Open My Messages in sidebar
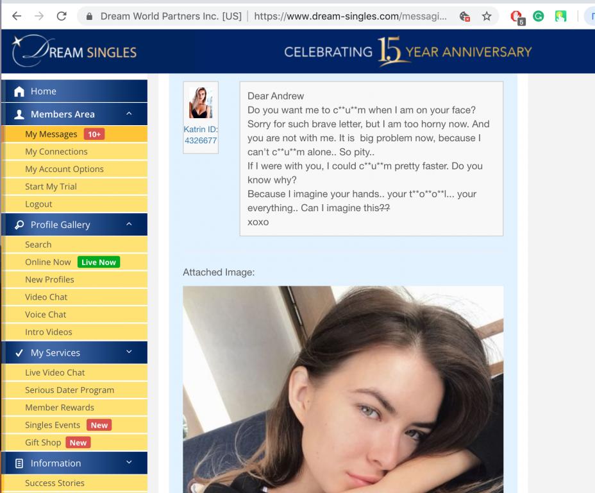The width and height of the screenshot is (595, 493). click(x=51, y=134)
